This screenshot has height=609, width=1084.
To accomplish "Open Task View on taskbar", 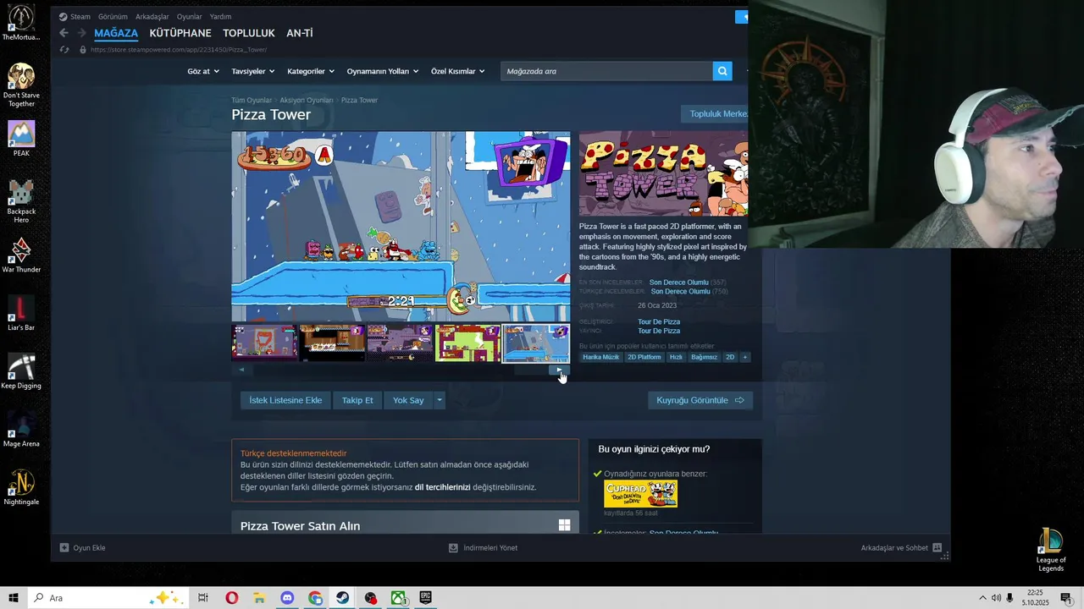I will (x=203, y=598).
